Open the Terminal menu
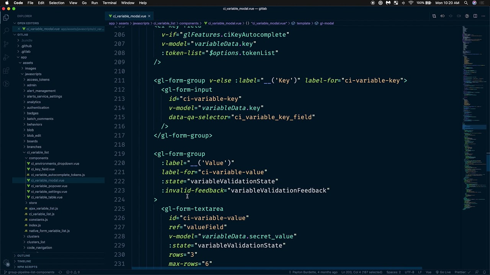Image resolution: width=490 pixels, height=275 pixels. (x=109, y=3)
